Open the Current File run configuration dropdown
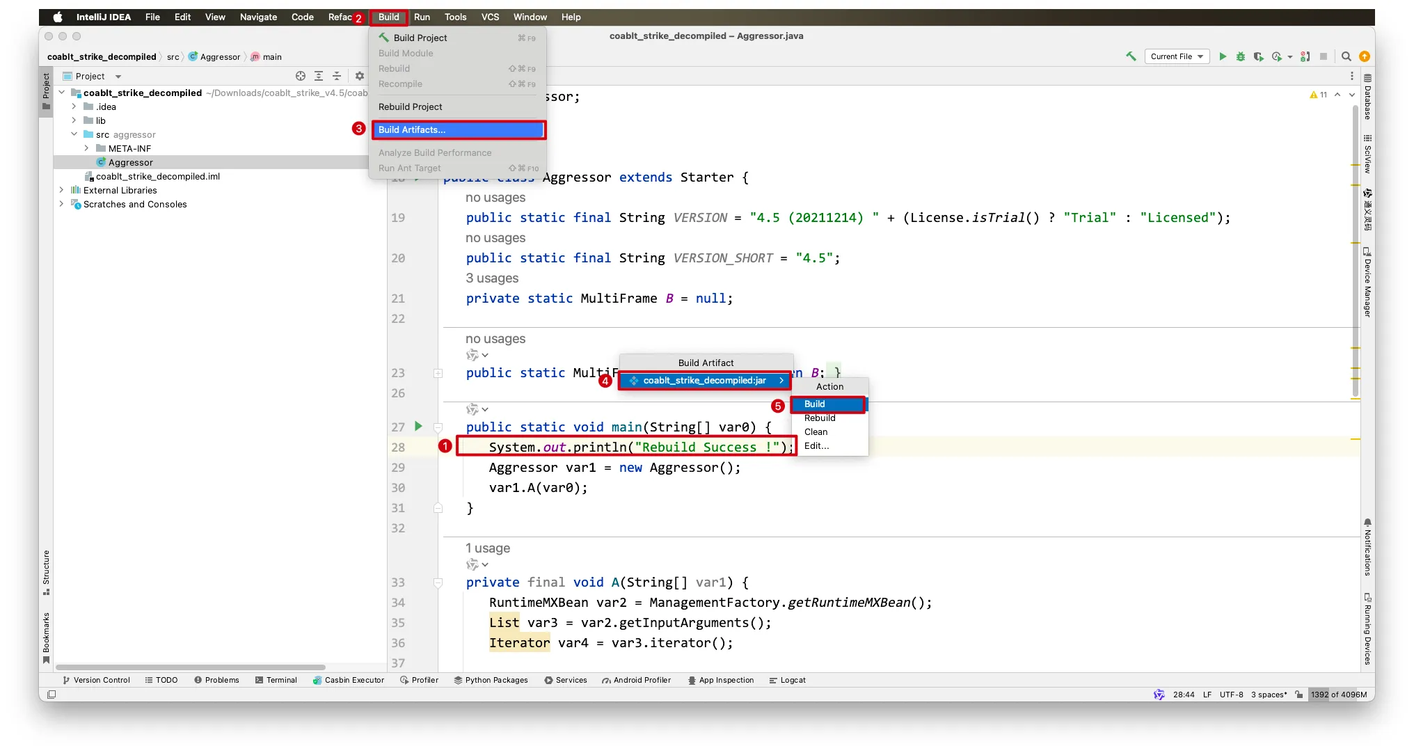The width and height of the screenshot is (1414, 753). 1177,56
